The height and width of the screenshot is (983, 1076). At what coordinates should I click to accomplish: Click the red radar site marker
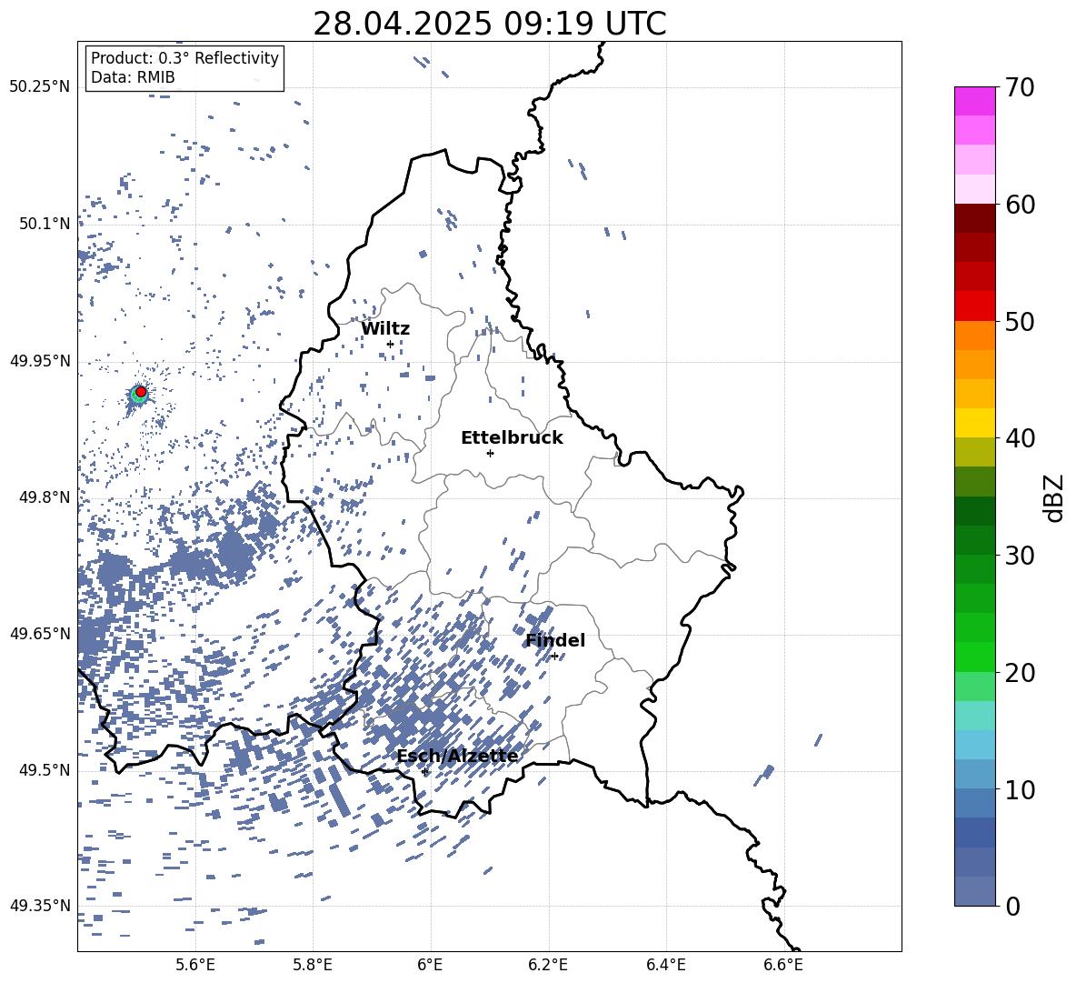(x=141, y=392)
